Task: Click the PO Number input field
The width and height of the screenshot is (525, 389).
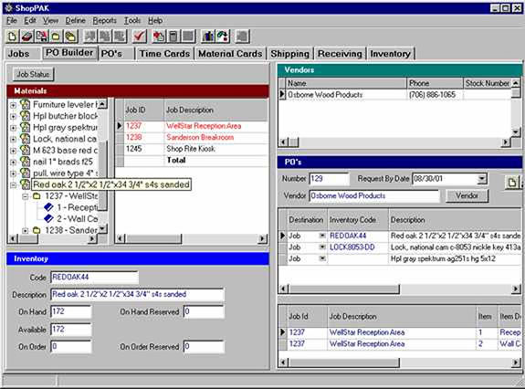Action: tap(329, 179)
